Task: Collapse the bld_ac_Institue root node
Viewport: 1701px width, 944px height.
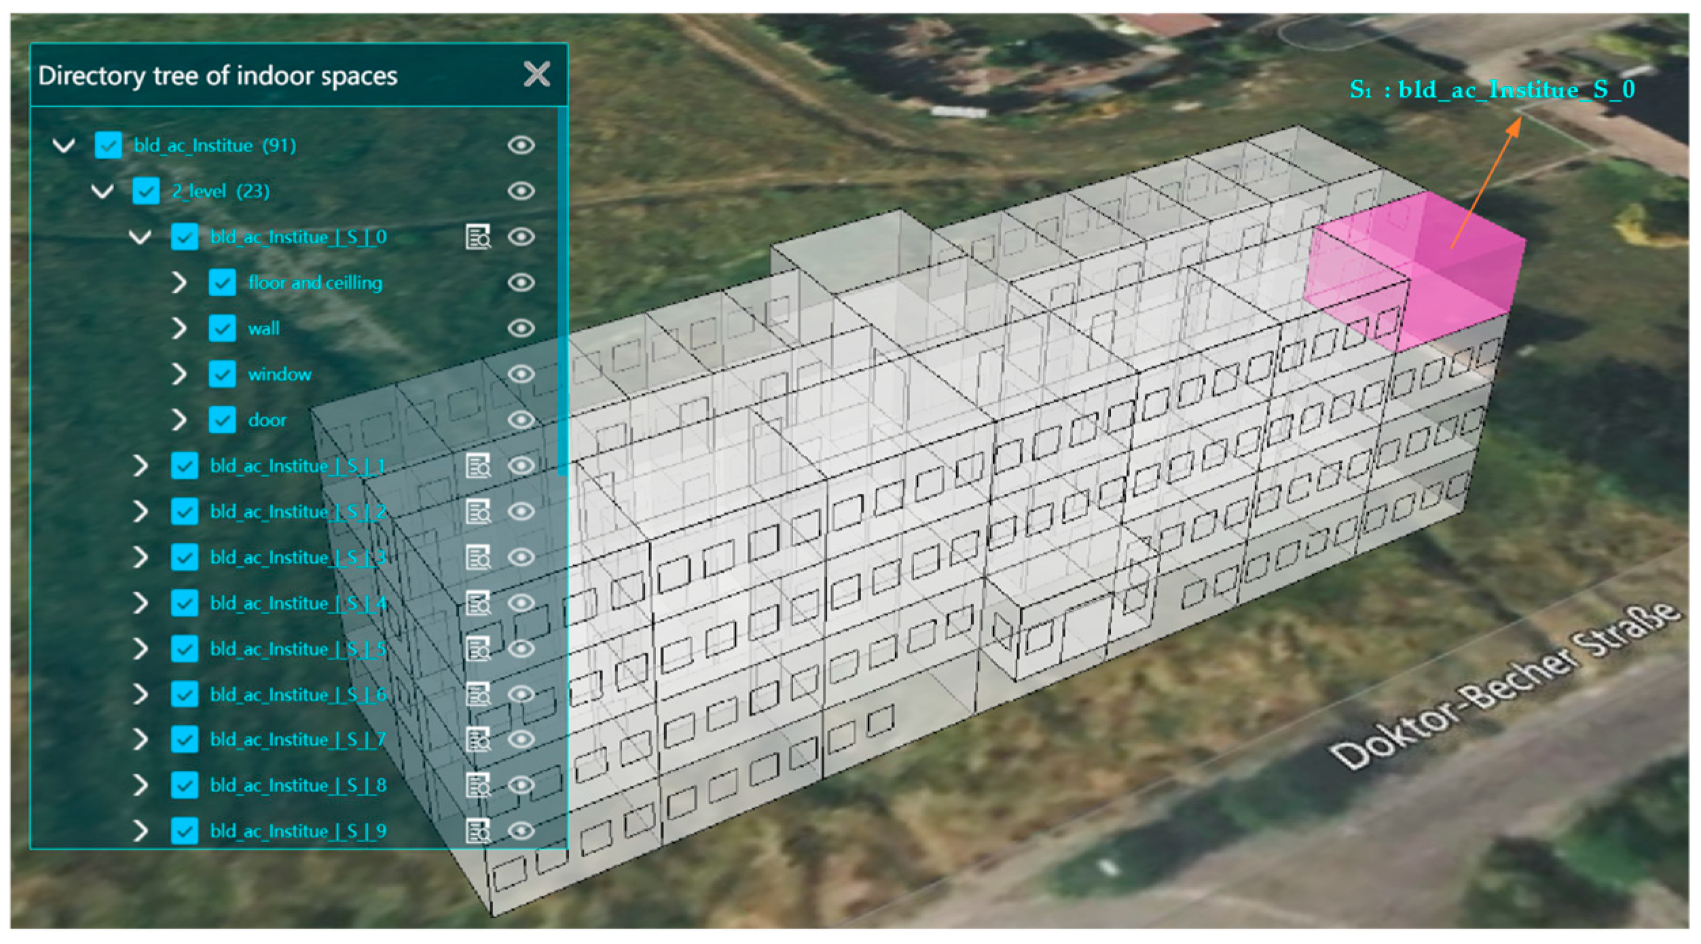Action: click(64, 145)
